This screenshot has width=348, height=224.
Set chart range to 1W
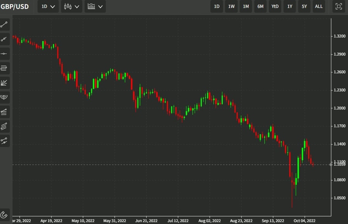(231, 7)
